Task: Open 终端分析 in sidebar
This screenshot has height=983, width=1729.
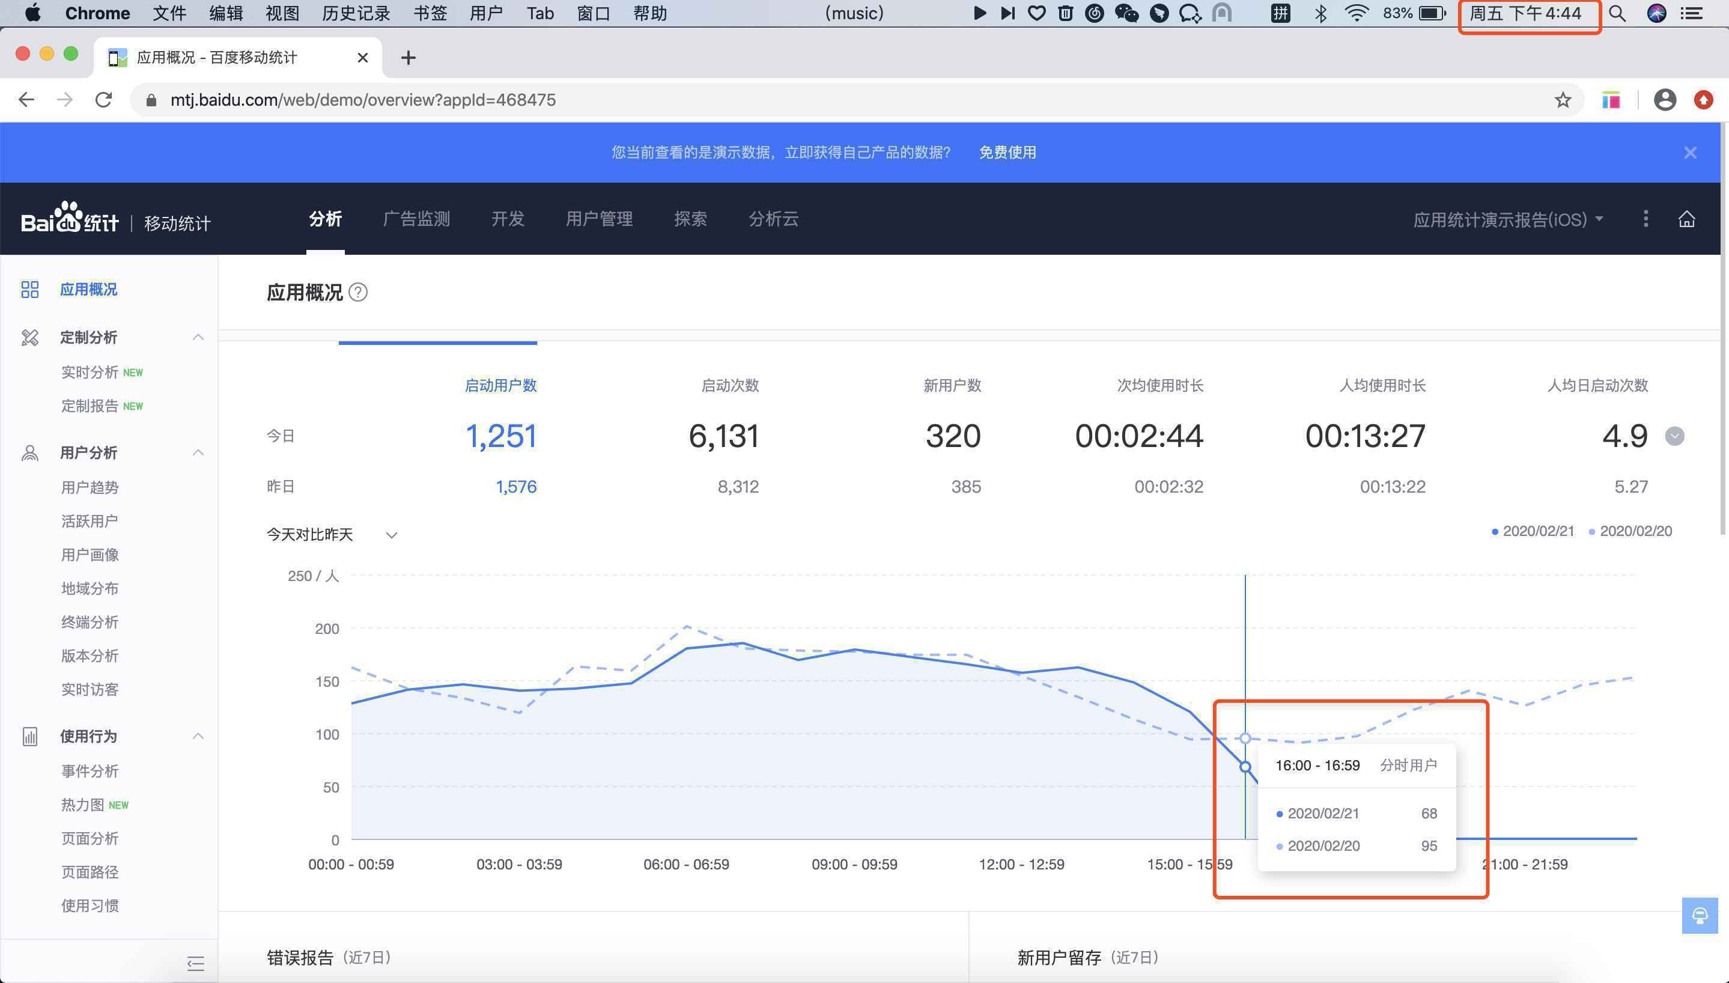Action: (x=90, y=622)
